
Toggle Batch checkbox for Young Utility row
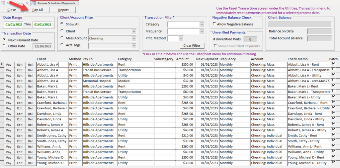tap(334, 161)
